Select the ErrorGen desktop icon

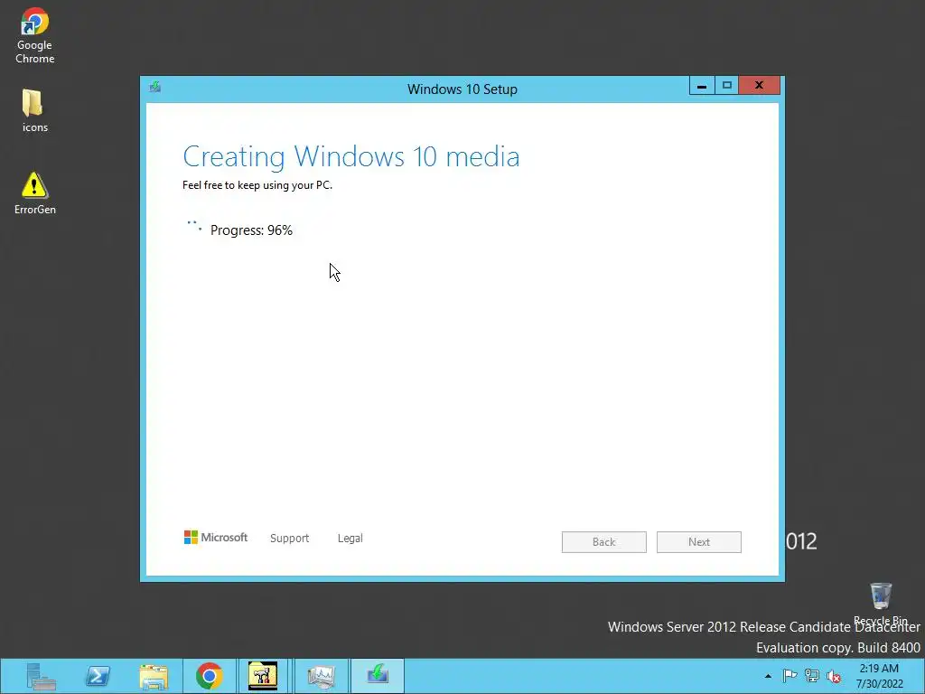[x=35, y=193]
